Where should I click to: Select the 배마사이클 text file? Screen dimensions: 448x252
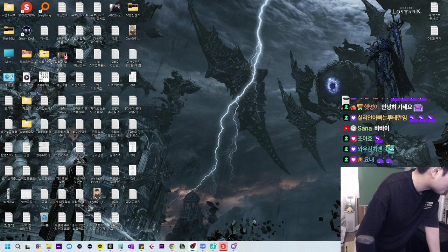point(79,126)
